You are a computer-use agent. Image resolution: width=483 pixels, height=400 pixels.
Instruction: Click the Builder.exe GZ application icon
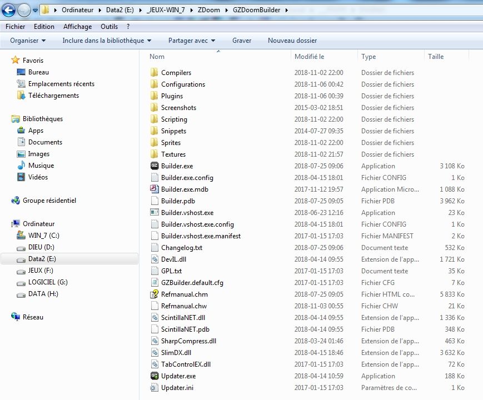coord(155,166)
